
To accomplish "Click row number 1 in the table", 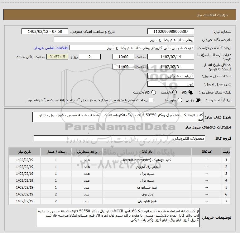I will click(x=226, y=160).
